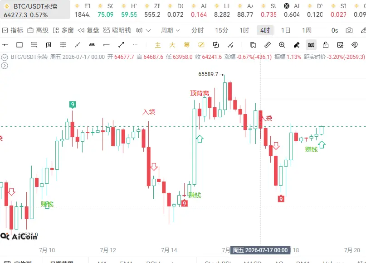Click the 65589.7 high price label
This screenshot has width=366, height=263.
coord(208,74)
